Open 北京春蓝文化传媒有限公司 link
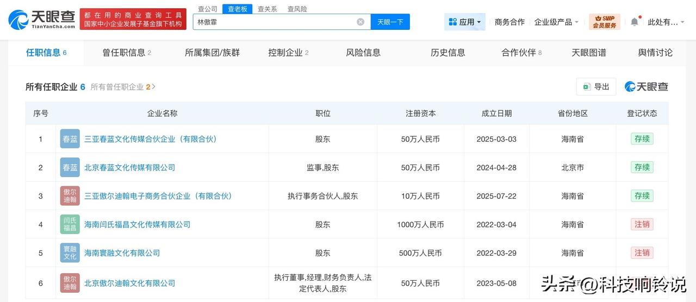This screenshot has width=696, height=302. 129,167
